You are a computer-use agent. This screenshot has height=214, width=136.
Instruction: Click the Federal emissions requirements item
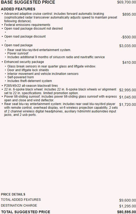(27, 25)
